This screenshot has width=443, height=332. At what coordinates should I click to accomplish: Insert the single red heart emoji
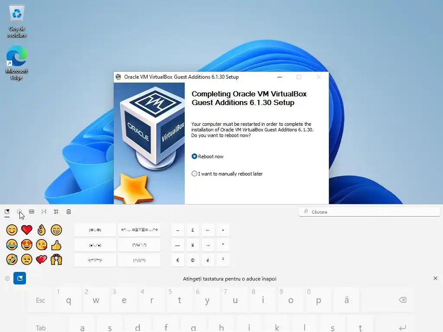26,230
